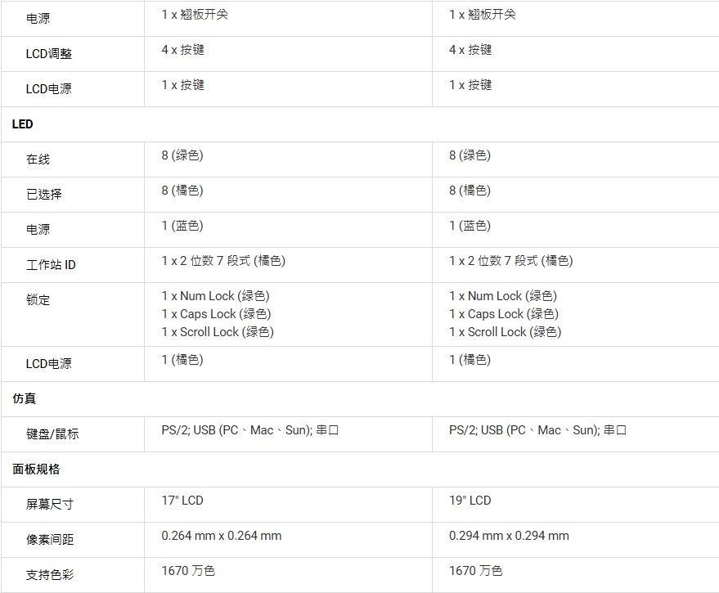Select the 0.294 mm x 0.294 mm value
This screenshot has height=593, width=719.
click(509, 536)
